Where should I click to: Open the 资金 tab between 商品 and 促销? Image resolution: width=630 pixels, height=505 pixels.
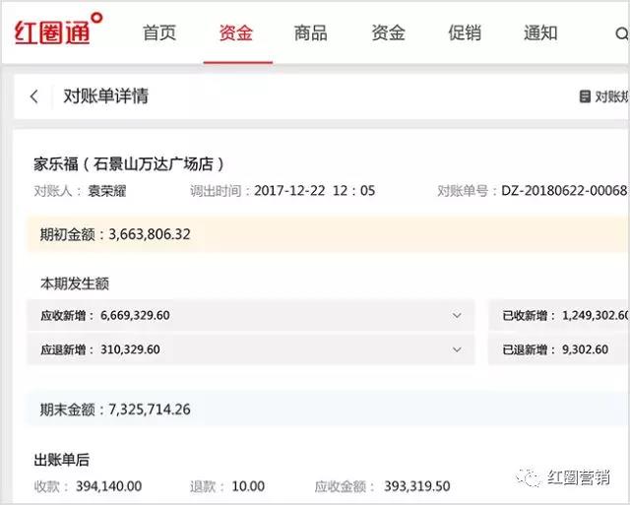click(x=388, y=32)
